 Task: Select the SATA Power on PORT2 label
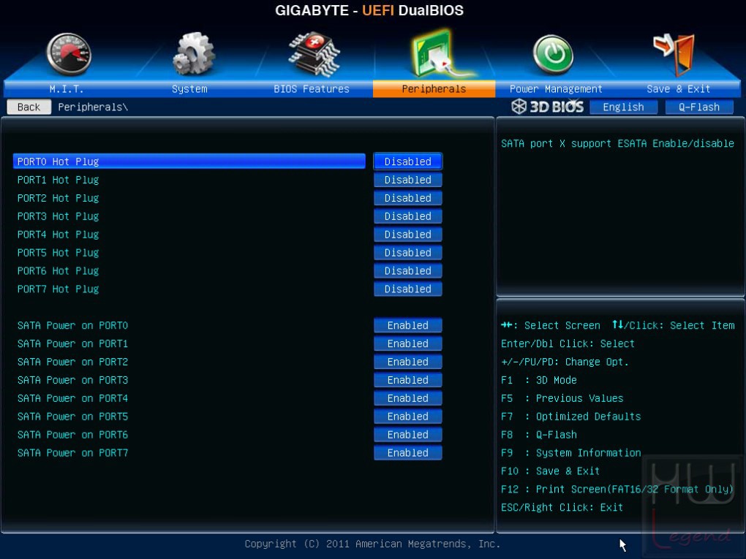point(73,362)
